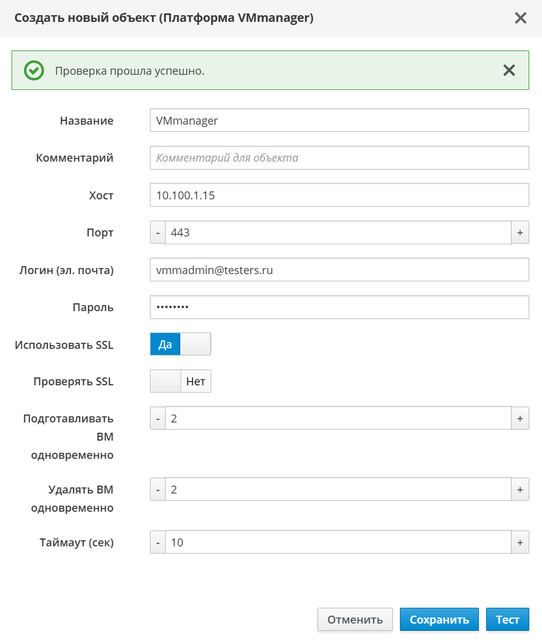The image size is (542, 643).
Task: Decrease the Таймаут (сек) value
Action: click(x=158, y=542)
